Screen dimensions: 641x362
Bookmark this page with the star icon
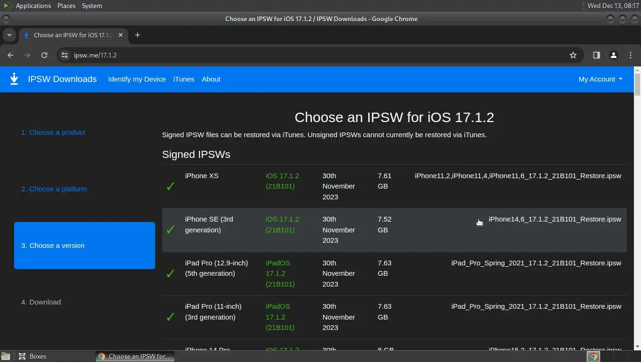pos(573,55)
